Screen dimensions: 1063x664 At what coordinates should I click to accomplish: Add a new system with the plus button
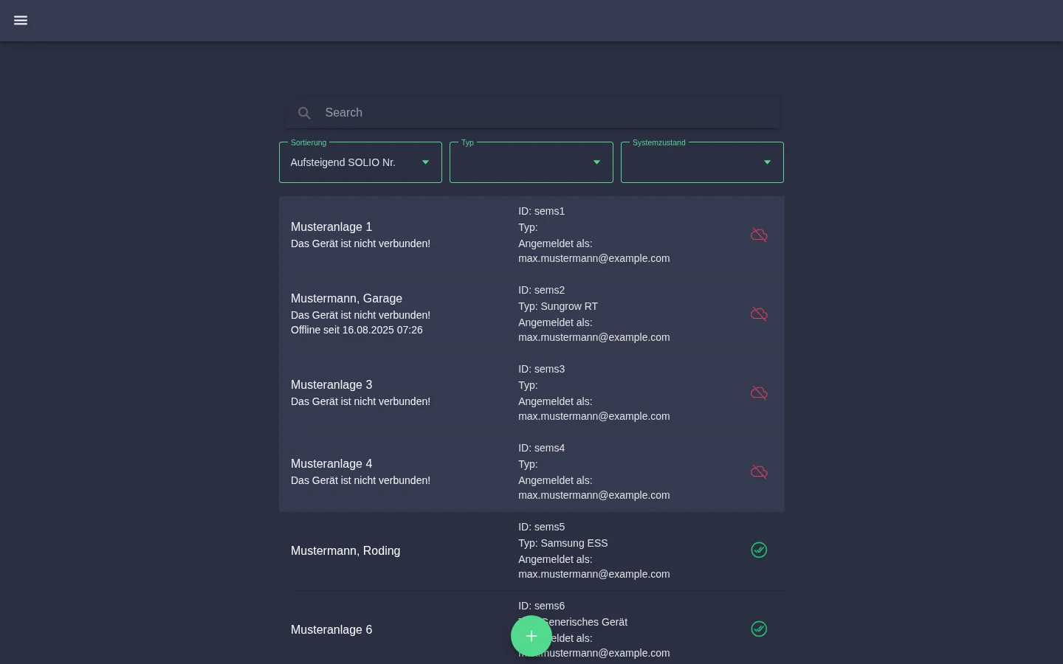click(531, 636)
